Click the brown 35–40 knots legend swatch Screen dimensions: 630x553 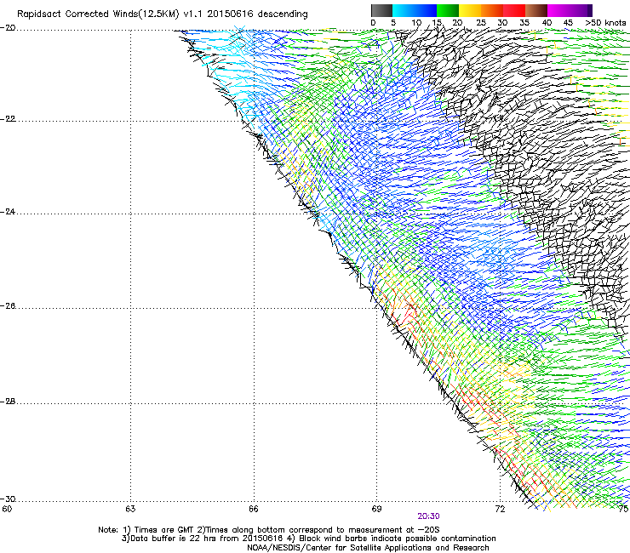click(x=536, y=10)
